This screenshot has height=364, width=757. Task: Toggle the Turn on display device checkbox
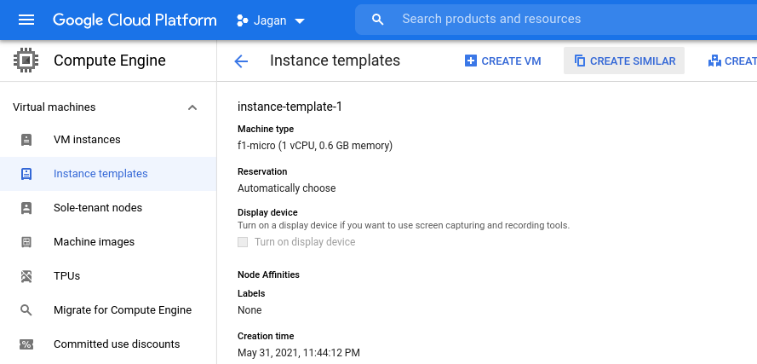[x=243, y=242]
